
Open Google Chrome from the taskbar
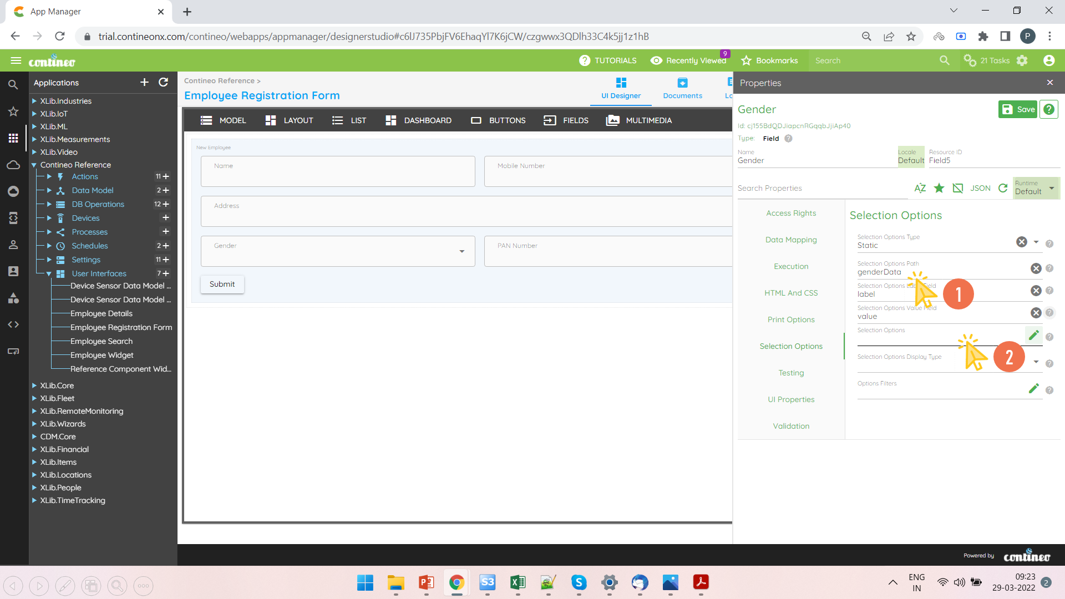click(457, 583)
